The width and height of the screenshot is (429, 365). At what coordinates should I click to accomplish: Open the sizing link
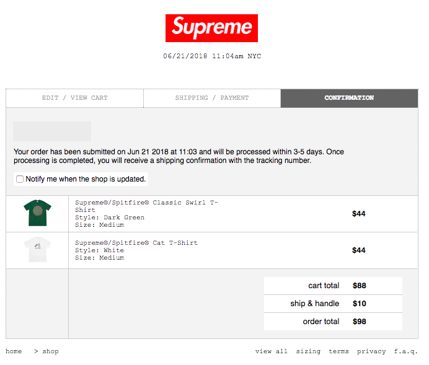(x=308, y=351)
